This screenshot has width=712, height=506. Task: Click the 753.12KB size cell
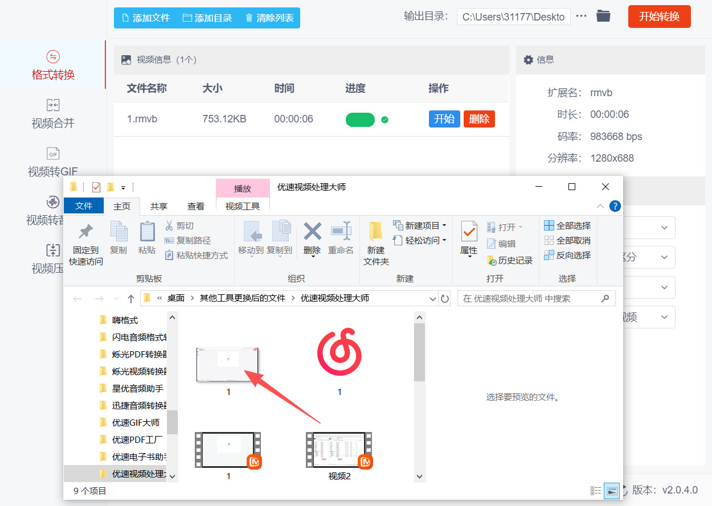coord(224,119)
